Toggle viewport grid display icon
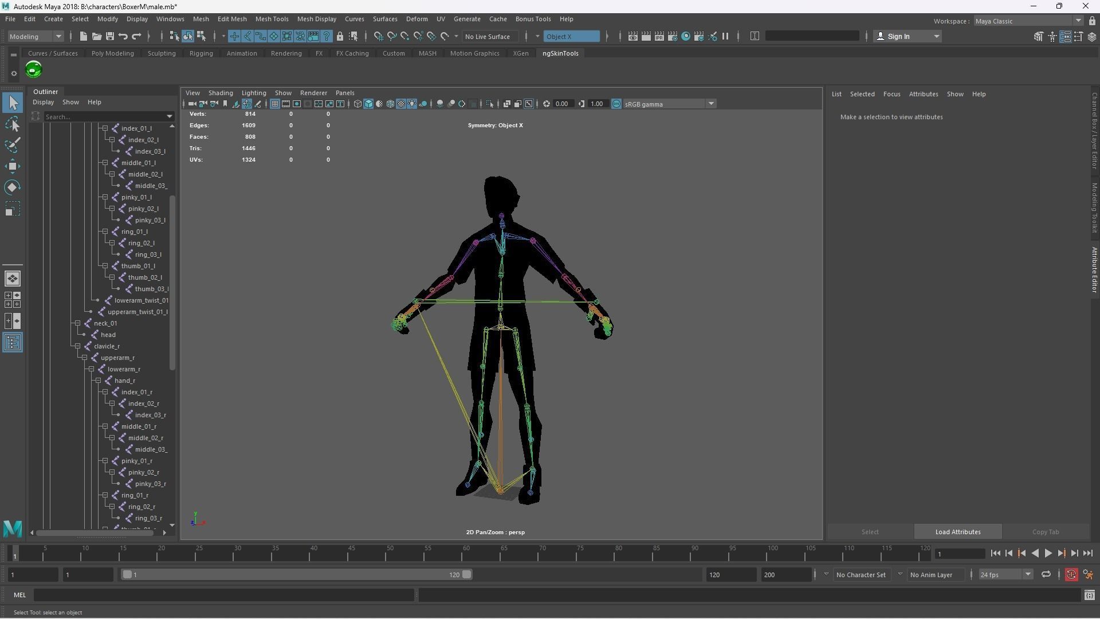Image resolution: width=1100 pixels, height=619 pixels. [x=275, y=104]
